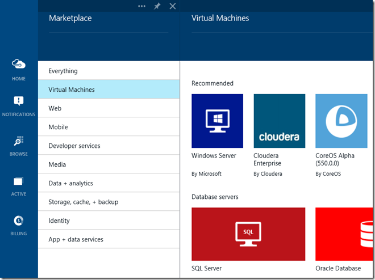375x280 pixels.
Task: Select the Identity category
Action: 109,220
